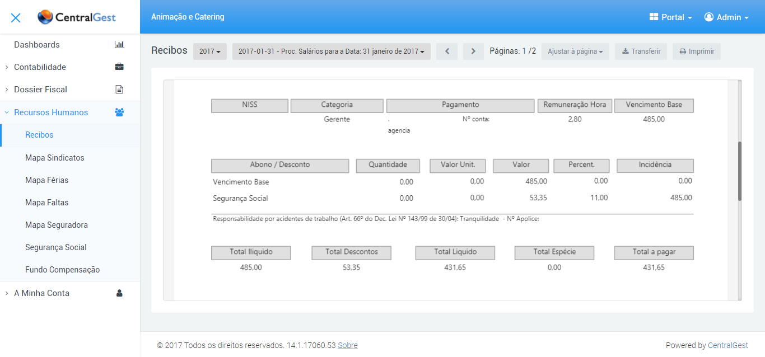765x357 pixels.
Task: Click the receipt viewer vertical scrollbar
Action: (740, 171)
